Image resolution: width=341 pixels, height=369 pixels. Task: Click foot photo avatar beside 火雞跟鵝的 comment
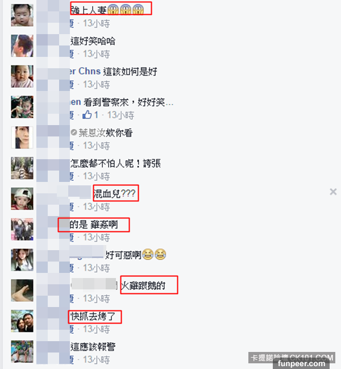point(22,291)
